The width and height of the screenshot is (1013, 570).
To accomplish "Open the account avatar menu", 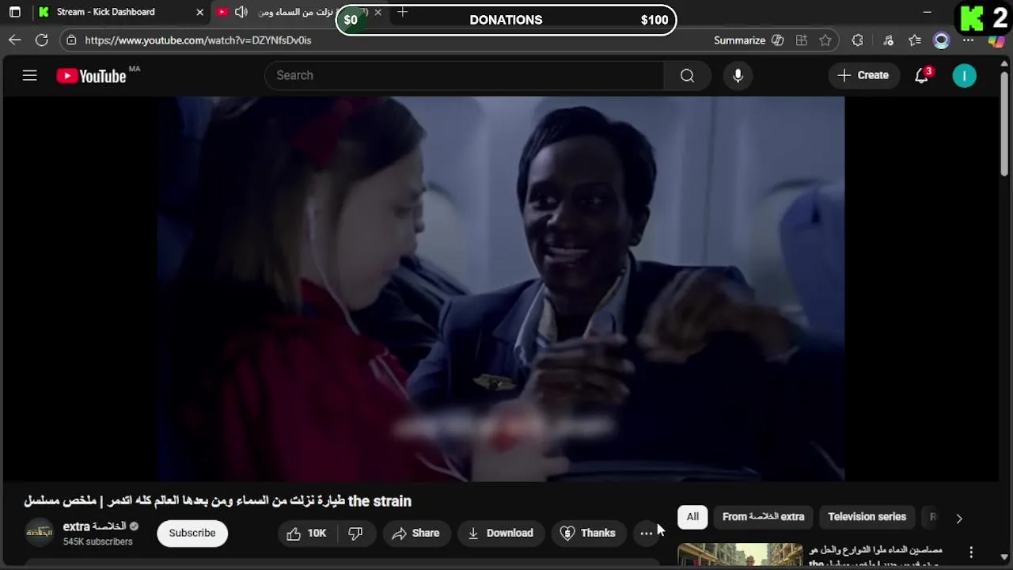I will tap(964, 75).
